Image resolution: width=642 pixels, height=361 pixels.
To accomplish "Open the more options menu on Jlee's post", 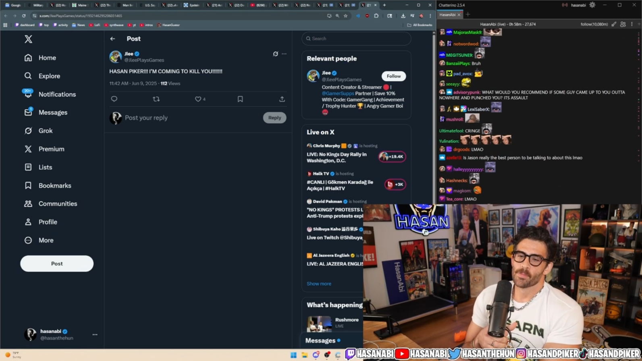I will click(x=284, y=54).
